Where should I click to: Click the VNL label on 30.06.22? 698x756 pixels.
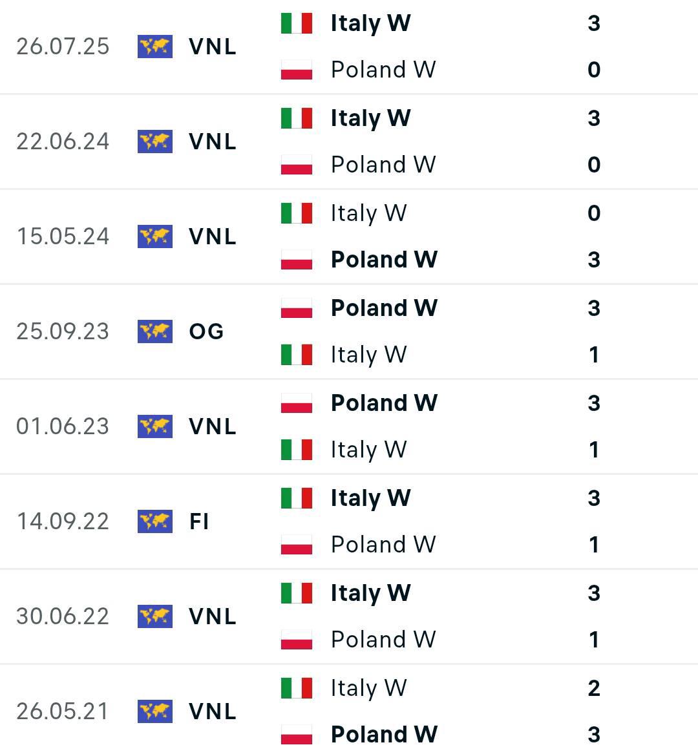(213, 616)
